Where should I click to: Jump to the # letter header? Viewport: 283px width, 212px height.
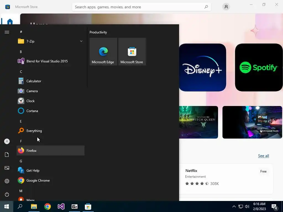[x=21, y=32]
